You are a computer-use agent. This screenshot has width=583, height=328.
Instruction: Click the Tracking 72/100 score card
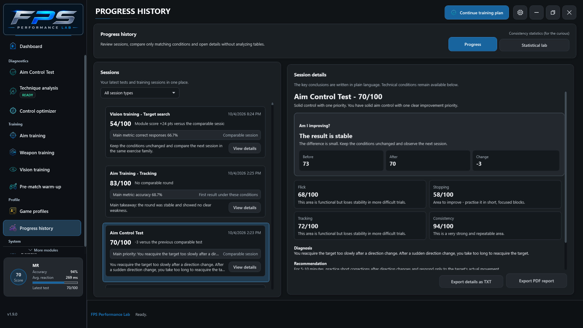coord(360,226)
